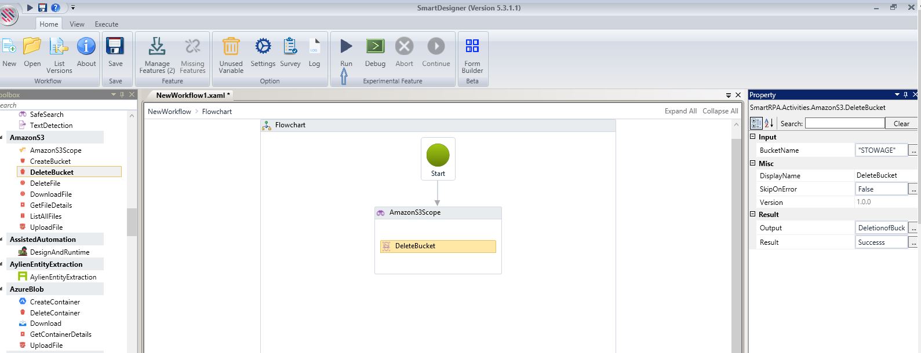Click the List Versions icon
Image resolution: width=921 pixels, height=353 pixels.
tap(59, 46)
